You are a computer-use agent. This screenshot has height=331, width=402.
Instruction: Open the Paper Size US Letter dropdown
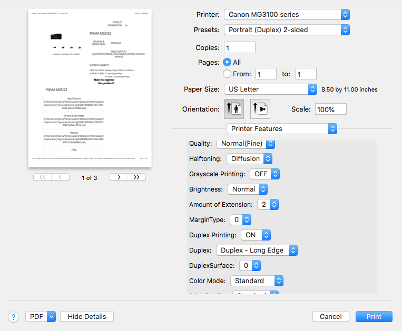(270, 89)
